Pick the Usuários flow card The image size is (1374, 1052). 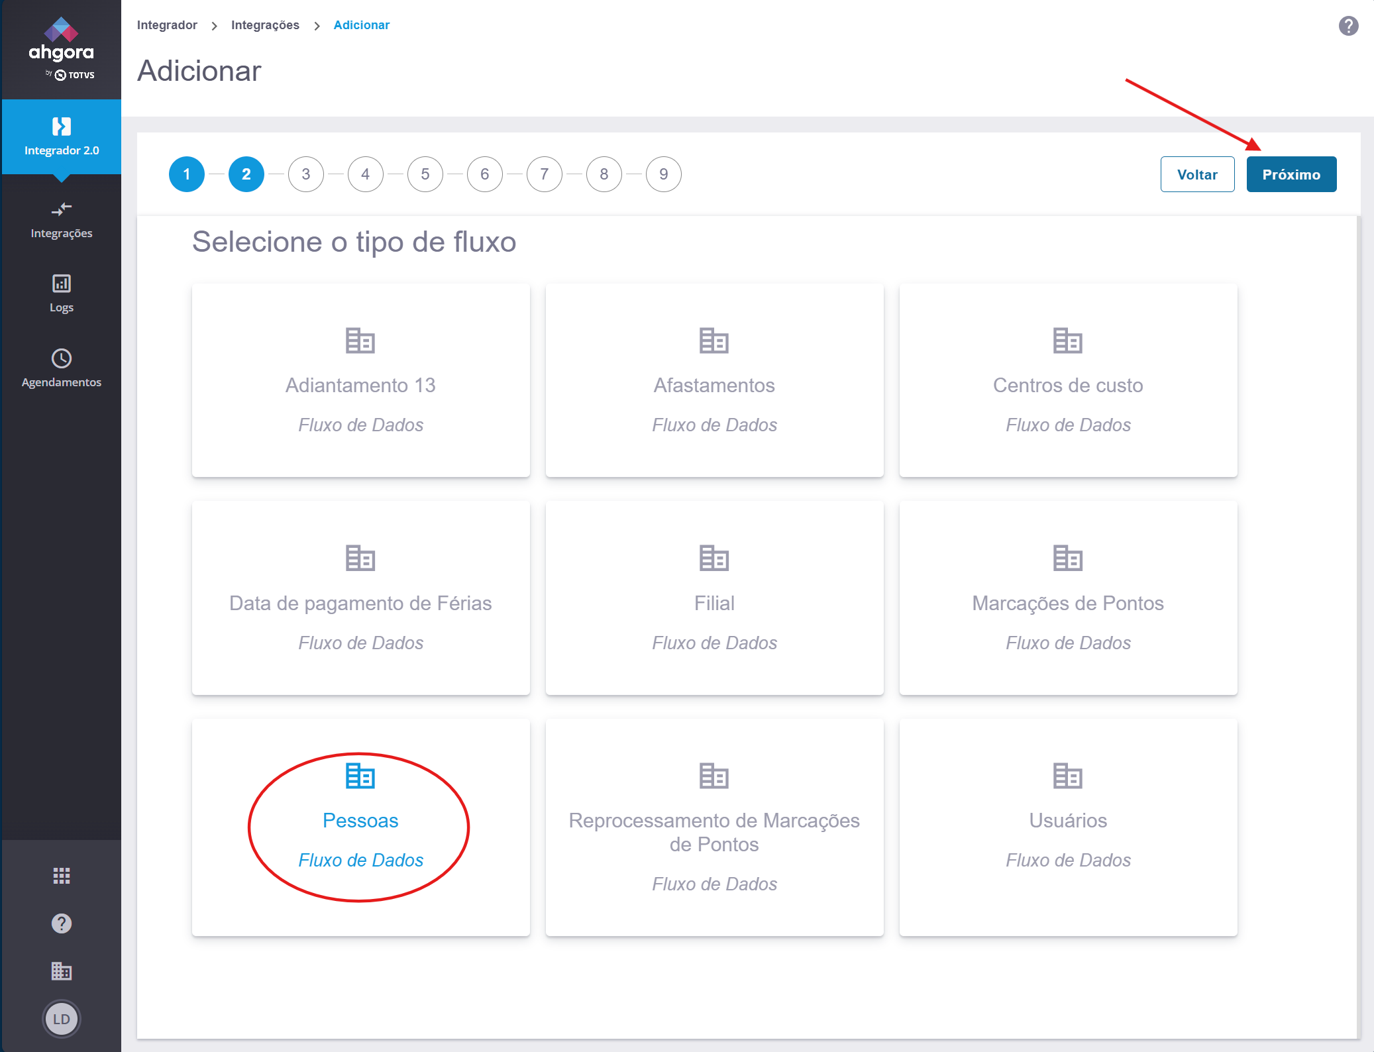click(x=1068, y=827)
